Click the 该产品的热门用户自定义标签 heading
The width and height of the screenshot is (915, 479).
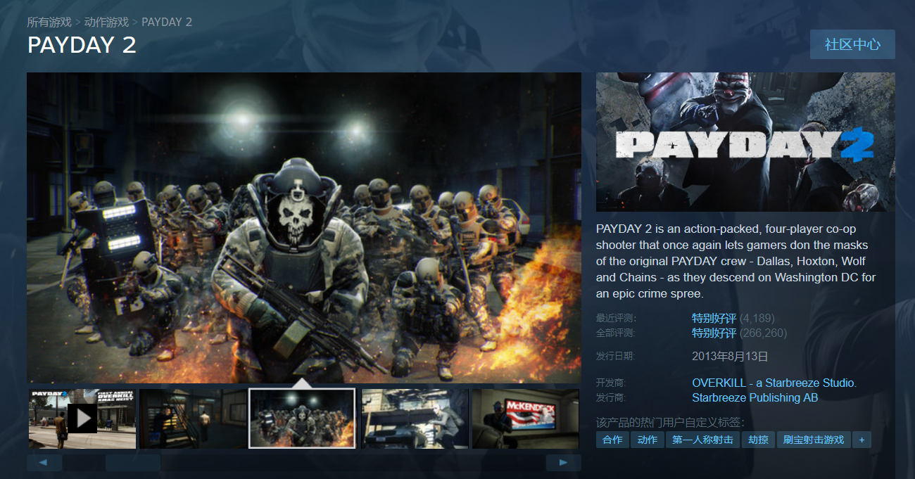click(x=670, y=423)
